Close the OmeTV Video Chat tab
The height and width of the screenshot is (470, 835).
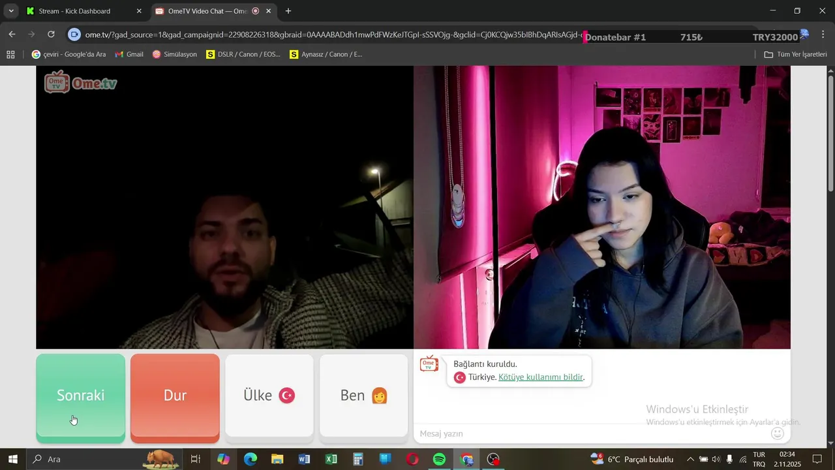(x=268, y=11)
